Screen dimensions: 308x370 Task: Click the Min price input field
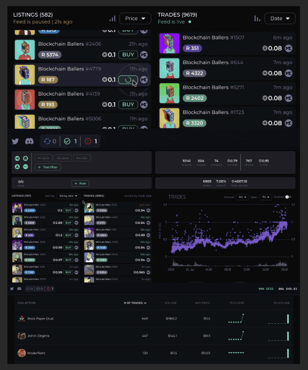click(43, 158)
